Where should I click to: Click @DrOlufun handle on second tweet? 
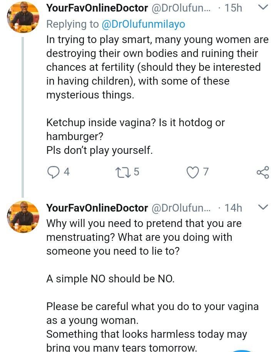tap(181, 208)
